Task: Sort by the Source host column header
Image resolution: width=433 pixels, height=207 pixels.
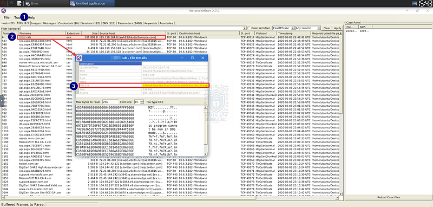Action: pos(132,33)
